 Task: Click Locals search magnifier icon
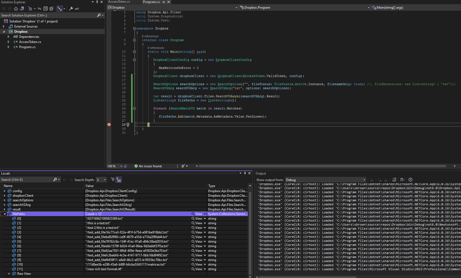pos(55,180)
